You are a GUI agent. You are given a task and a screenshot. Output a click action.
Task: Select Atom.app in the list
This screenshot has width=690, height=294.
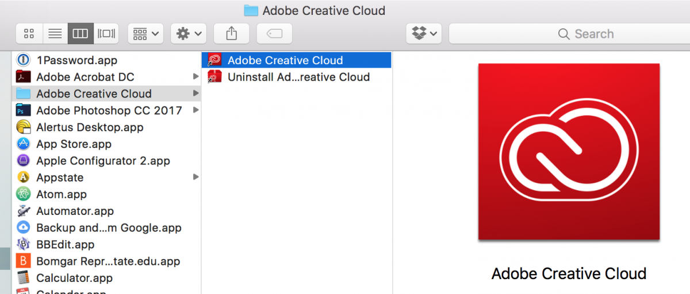[x=62, y=194]
